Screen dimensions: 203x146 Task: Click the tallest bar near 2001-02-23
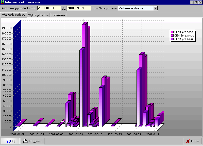pyautogui.click(x=84, y=76)
